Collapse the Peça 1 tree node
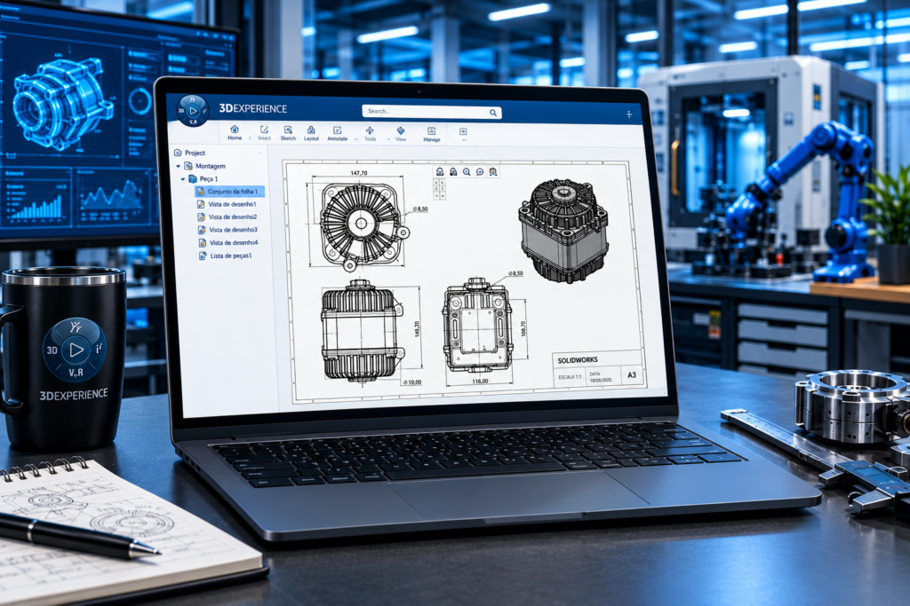The height and width of the screenshot is (606, 910). tap(183, 179)
